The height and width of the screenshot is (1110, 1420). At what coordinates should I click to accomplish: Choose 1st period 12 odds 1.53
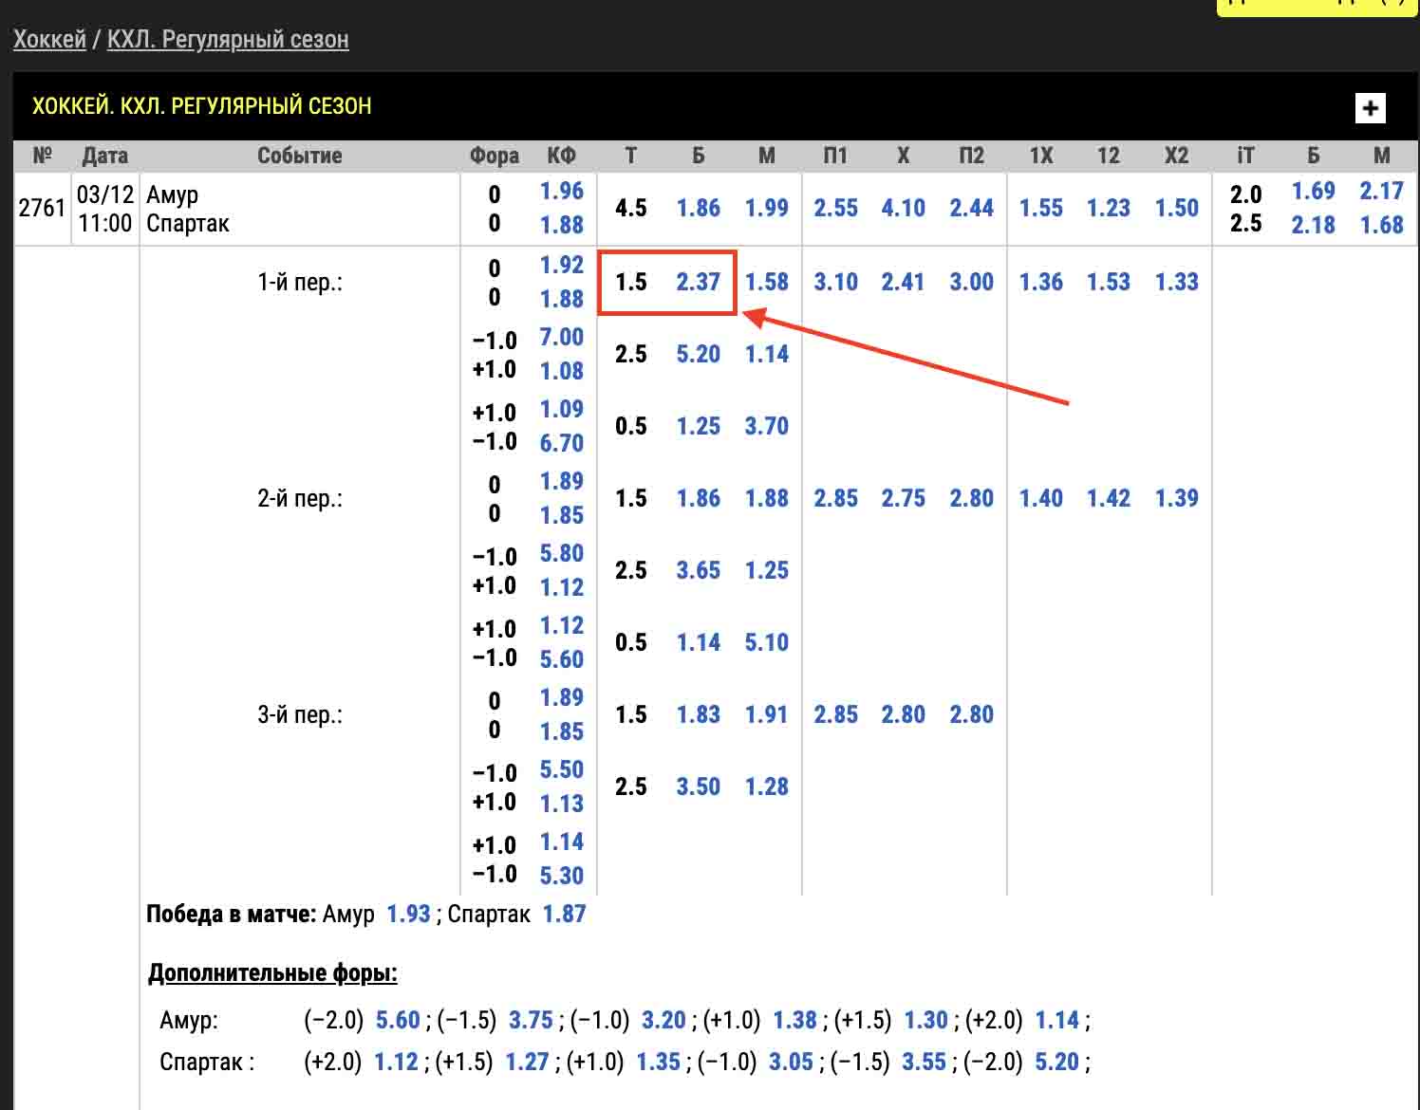(1109, 282)
